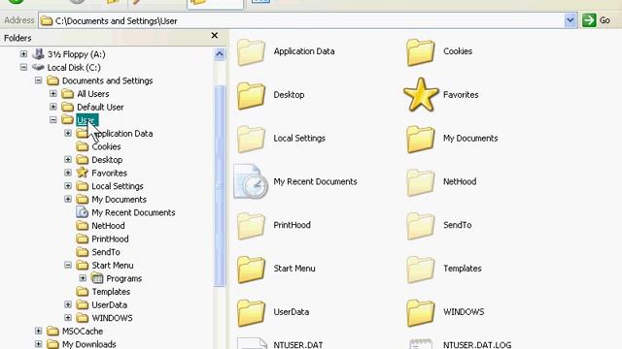This screenshot has height=349, width=622.
Task: Collapse the User tree node
Action: pyautogui.click(x=53, y=120)
